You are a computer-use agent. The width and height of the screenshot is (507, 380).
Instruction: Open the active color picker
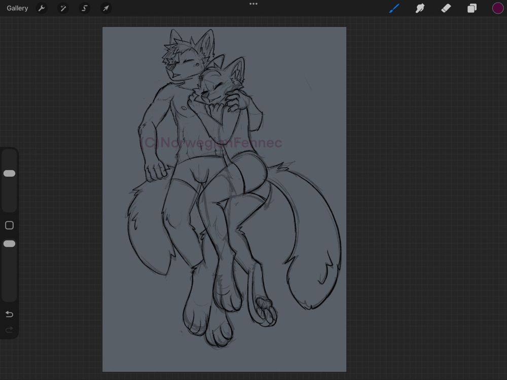[x=498, y=8]
